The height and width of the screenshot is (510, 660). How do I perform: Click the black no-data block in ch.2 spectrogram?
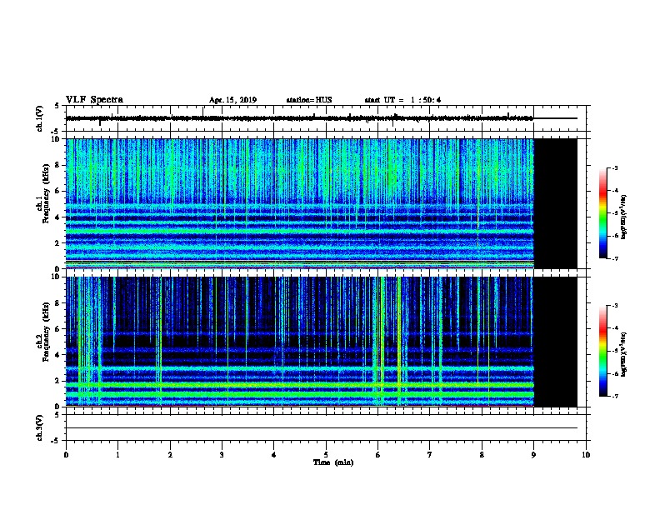[x=556, y=342]
